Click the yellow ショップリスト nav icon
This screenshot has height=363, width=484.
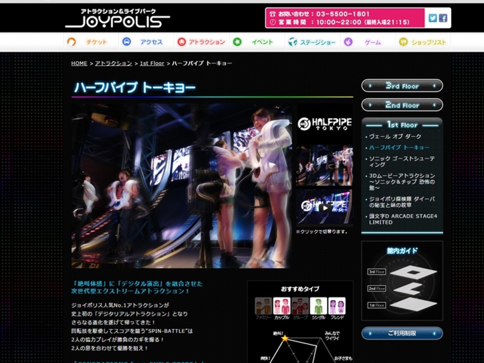click(x=403, y=42)
